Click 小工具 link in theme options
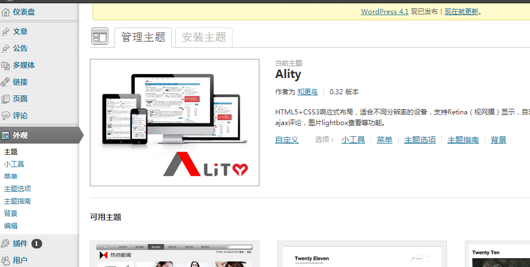 353,140
